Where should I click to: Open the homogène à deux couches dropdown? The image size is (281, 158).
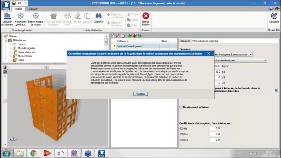point(251,55)
